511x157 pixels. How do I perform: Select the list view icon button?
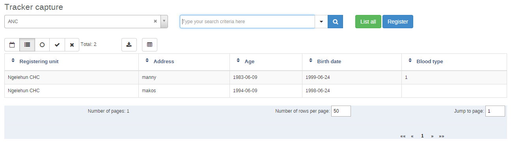click(27, 45)
